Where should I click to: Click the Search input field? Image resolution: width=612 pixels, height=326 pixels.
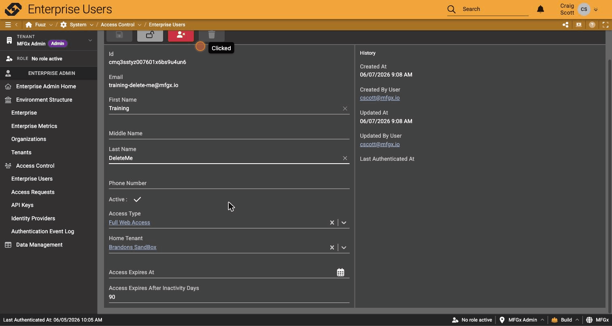(495, 9)
